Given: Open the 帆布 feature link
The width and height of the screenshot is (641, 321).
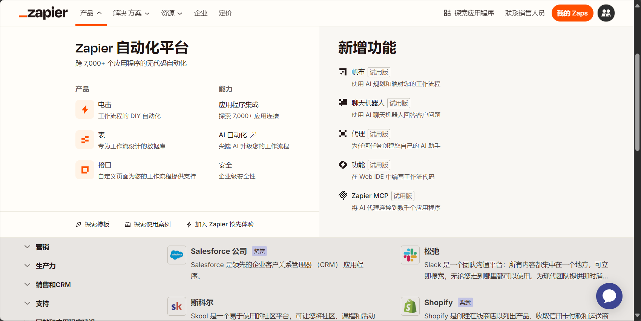Looking at the screenshot, I should point(358,72).
